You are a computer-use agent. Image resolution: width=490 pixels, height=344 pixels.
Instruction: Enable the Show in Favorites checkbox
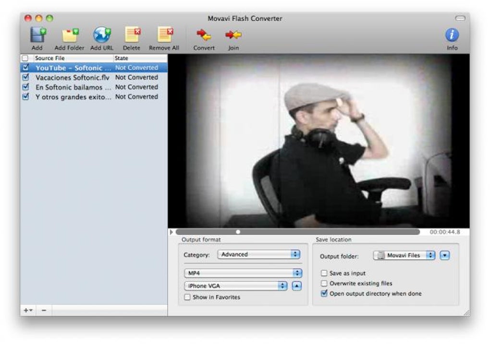click(x=187, y=297)
